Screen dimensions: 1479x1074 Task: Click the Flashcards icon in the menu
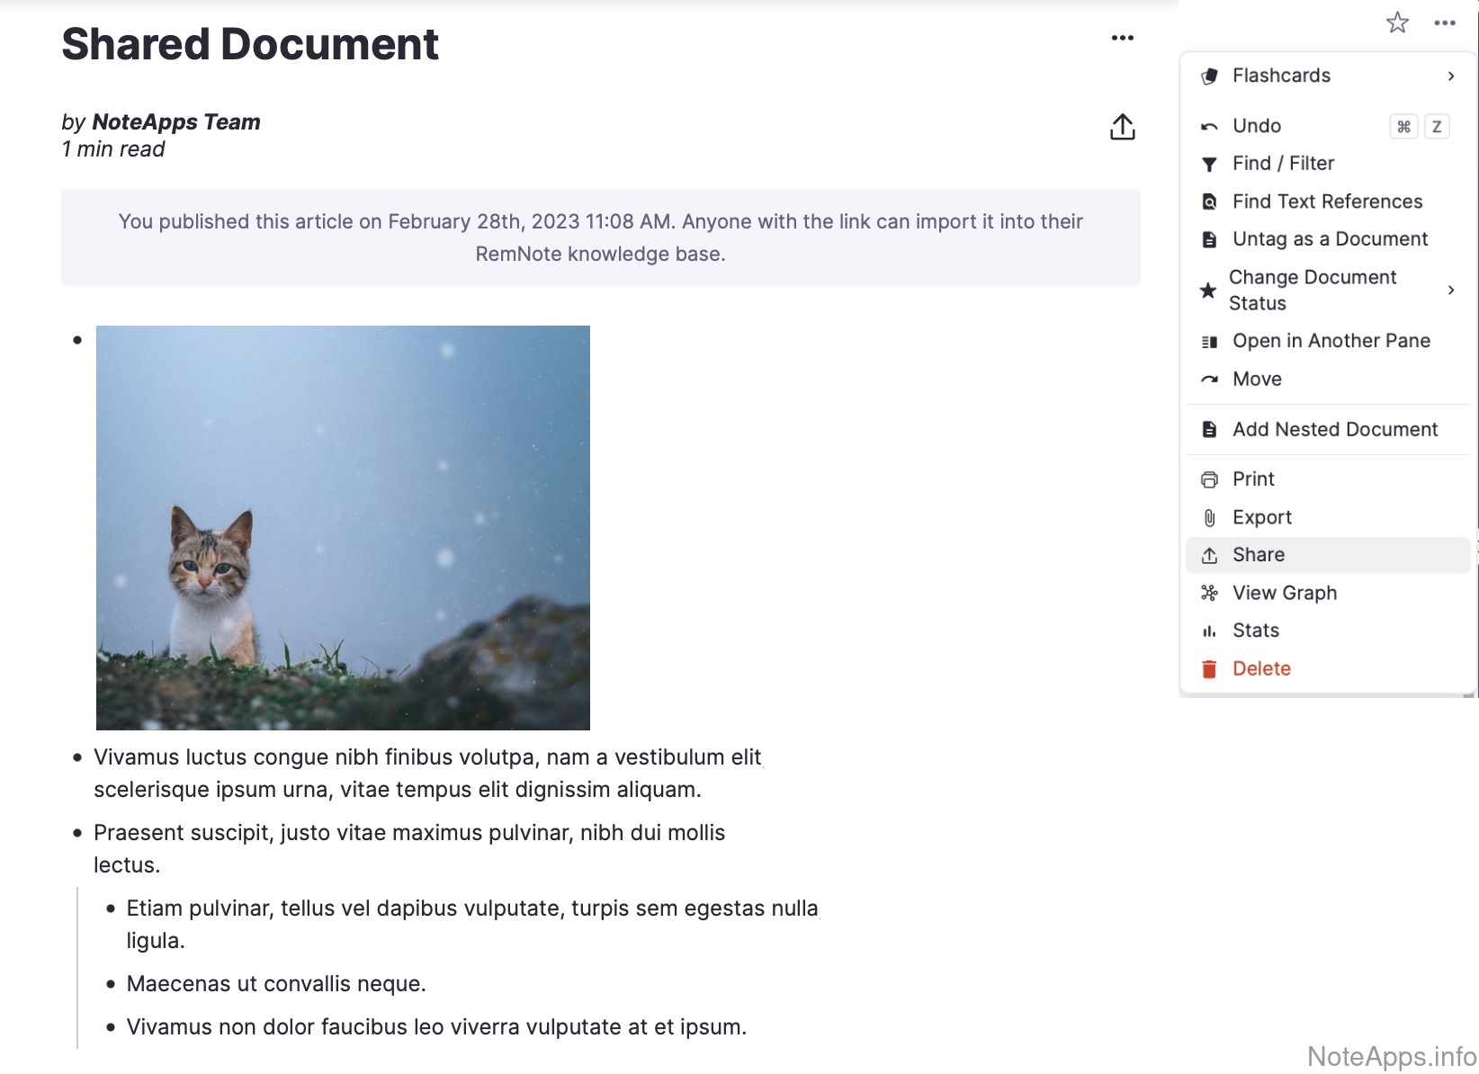coord(1210,76)
